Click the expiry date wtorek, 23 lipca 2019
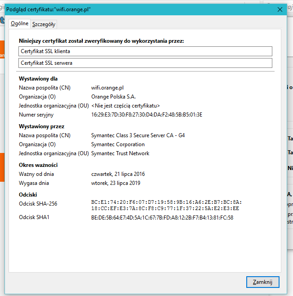This screenshot has height=296, width=293. point(115,183)
